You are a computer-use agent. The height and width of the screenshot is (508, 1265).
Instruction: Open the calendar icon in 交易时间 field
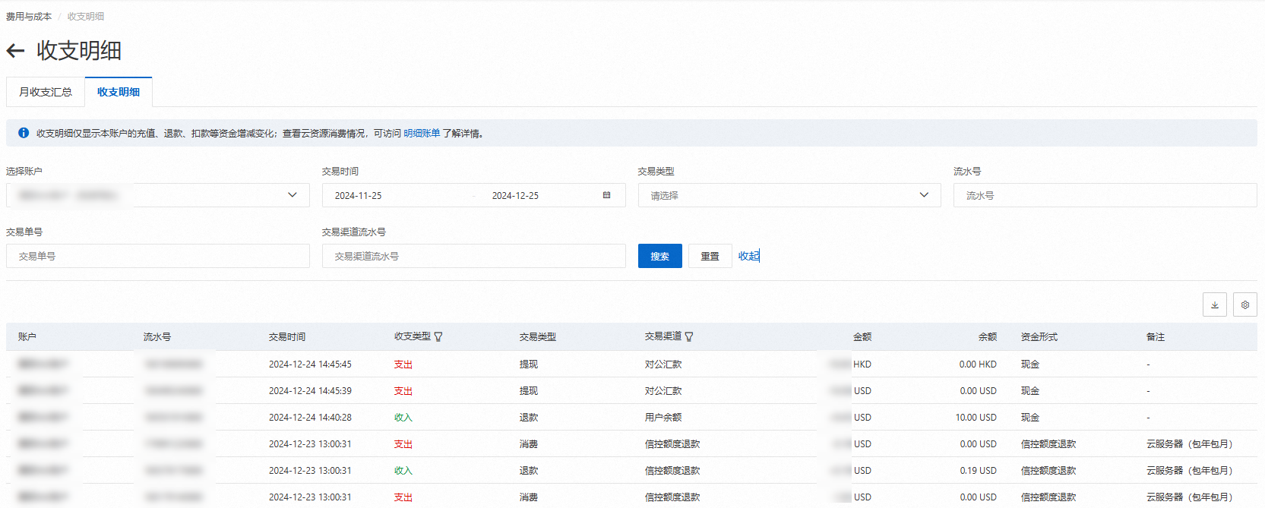click(606, 195)
